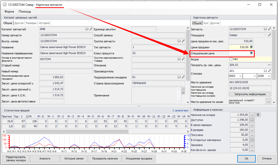Click calculator icon in Специальная цена field
The image size is (278, 165).
[251, 53]
